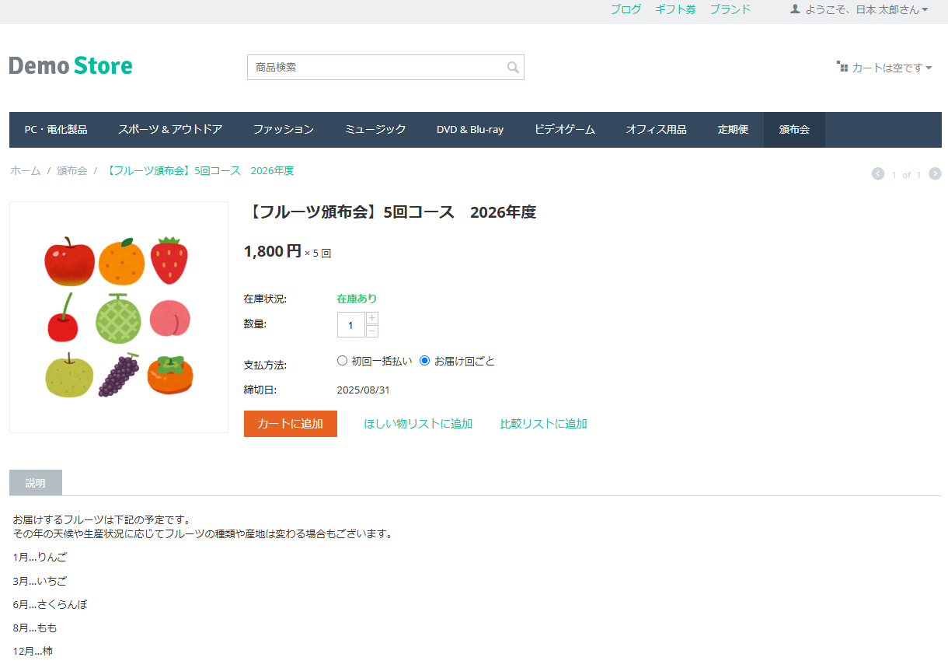Click カートに追加 button

coord(291,424)
